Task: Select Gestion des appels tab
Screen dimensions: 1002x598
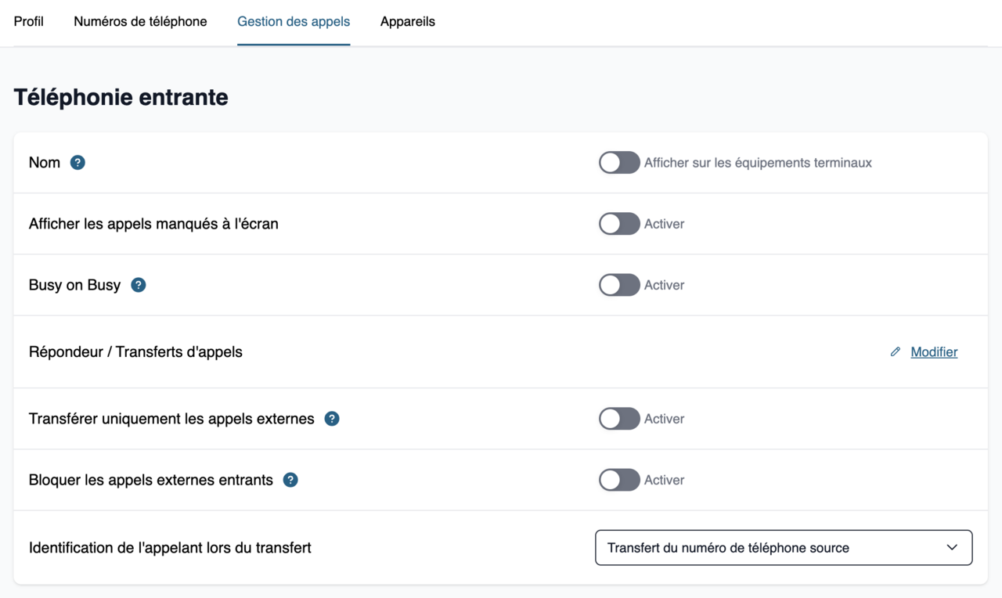Action: [x=294, y=22]
